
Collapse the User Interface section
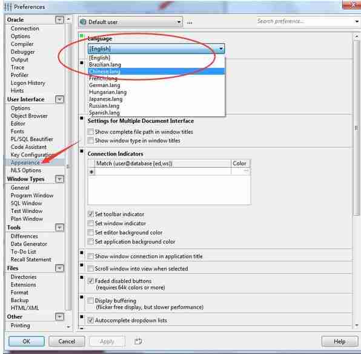coord(59,99)
